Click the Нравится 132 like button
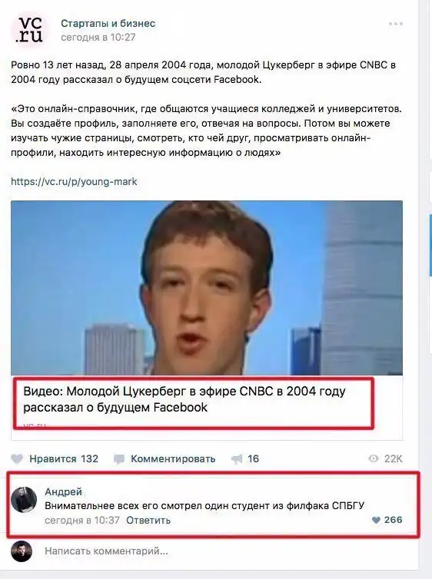 click(55, 459)
